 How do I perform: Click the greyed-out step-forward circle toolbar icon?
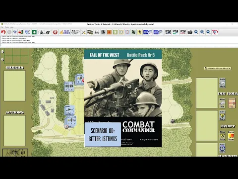(9, 32)
